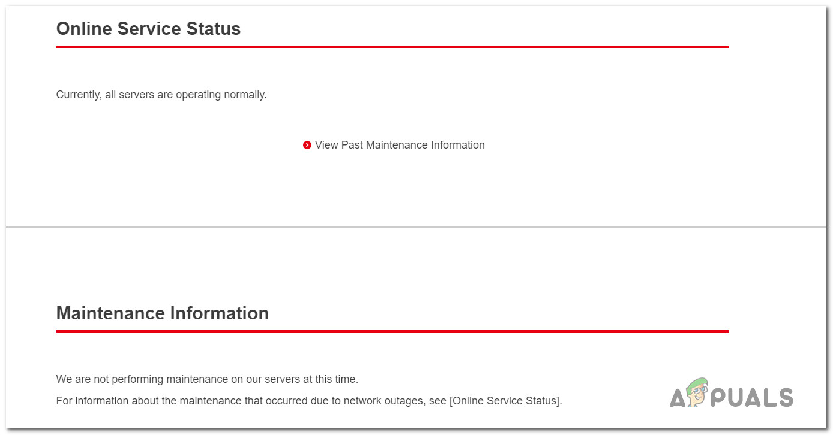The height and width of the screenshot is (435, 833).
Task: Click the word 'Past' in the maintenance link
Action: (352, 145)
